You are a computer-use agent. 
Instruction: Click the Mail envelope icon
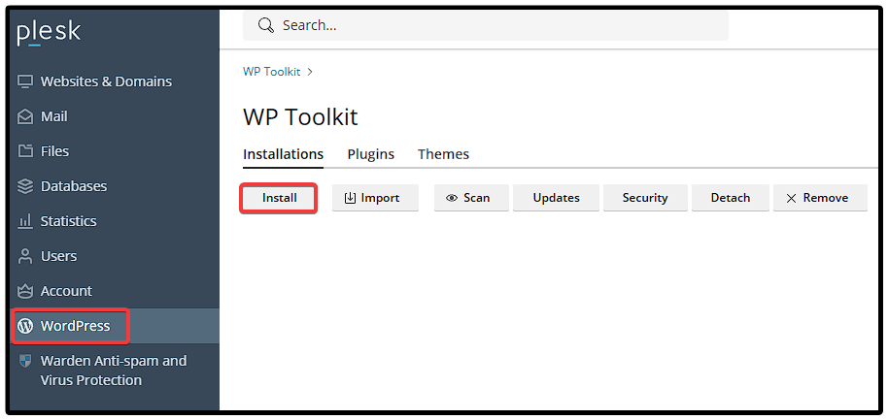click(x=25, y=116)
